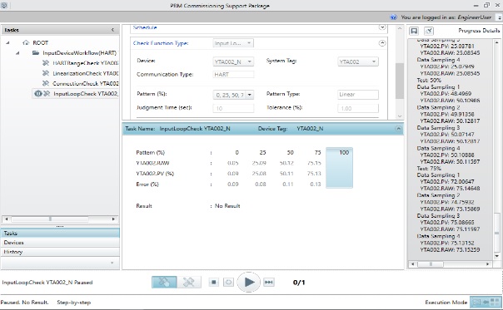Open the navigation pane options arrow under History

[x=112, y=263]
